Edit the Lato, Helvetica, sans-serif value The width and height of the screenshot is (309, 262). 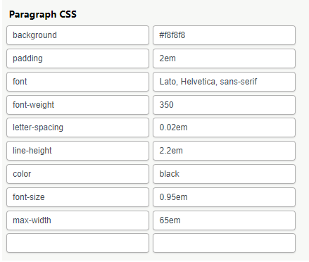coord(224,82)
